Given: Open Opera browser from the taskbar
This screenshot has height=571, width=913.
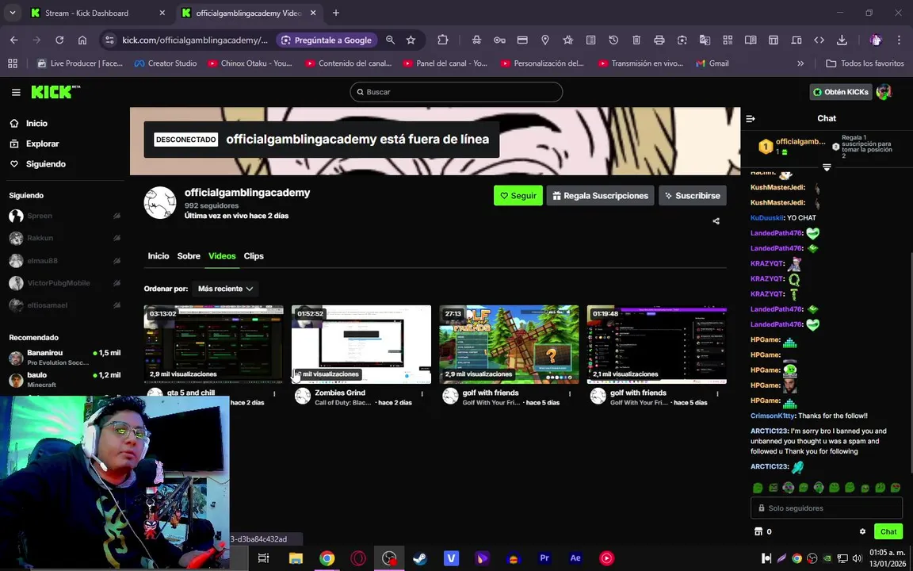Looking at the screenshot, I should 358,558.
